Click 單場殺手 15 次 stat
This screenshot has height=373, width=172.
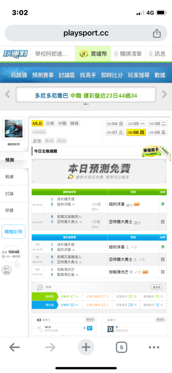(x=153, y=297)
